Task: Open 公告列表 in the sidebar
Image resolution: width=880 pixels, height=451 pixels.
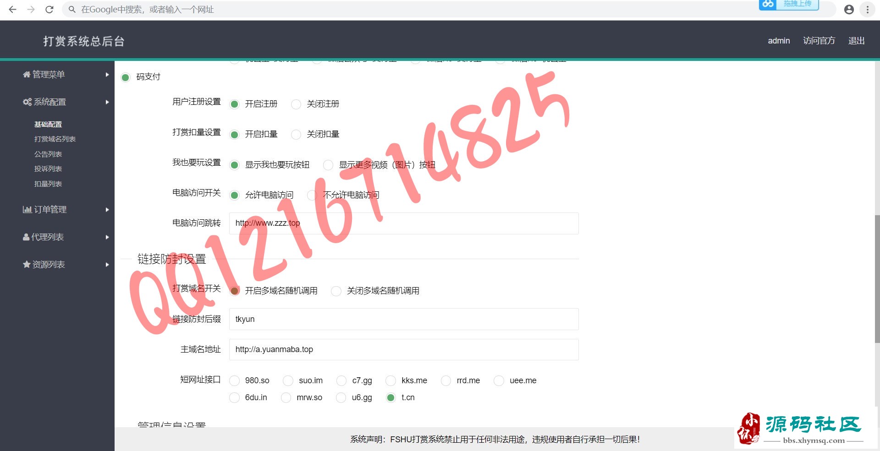Action: (48, 154)
